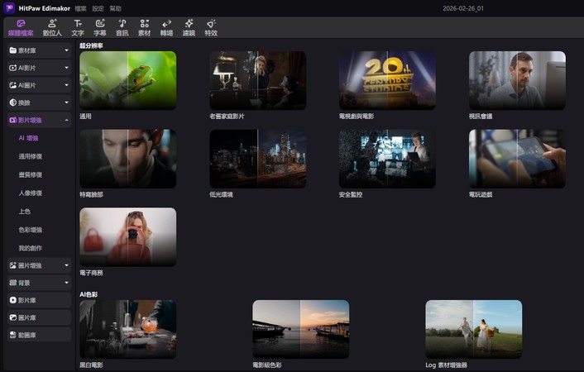Screen dimensions: 584x372
Task: Open 圖片庫 image library
Action: click(39, 317)
